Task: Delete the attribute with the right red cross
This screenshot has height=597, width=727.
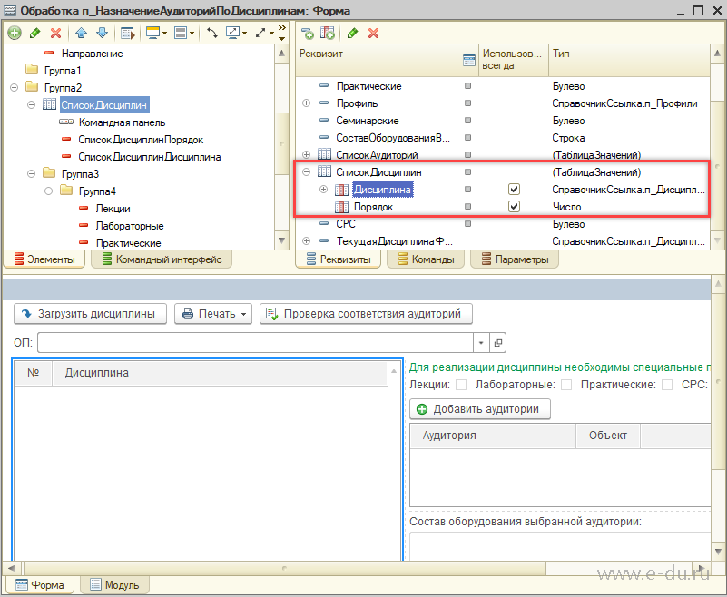Action: coord(373,33)
